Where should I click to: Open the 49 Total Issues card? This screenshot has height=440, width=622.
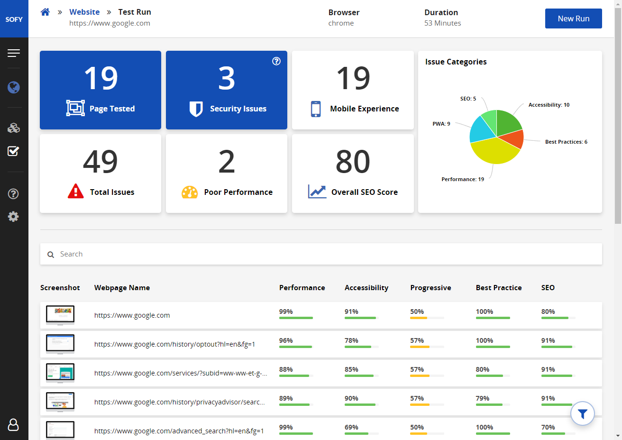[x=101, y=174]
